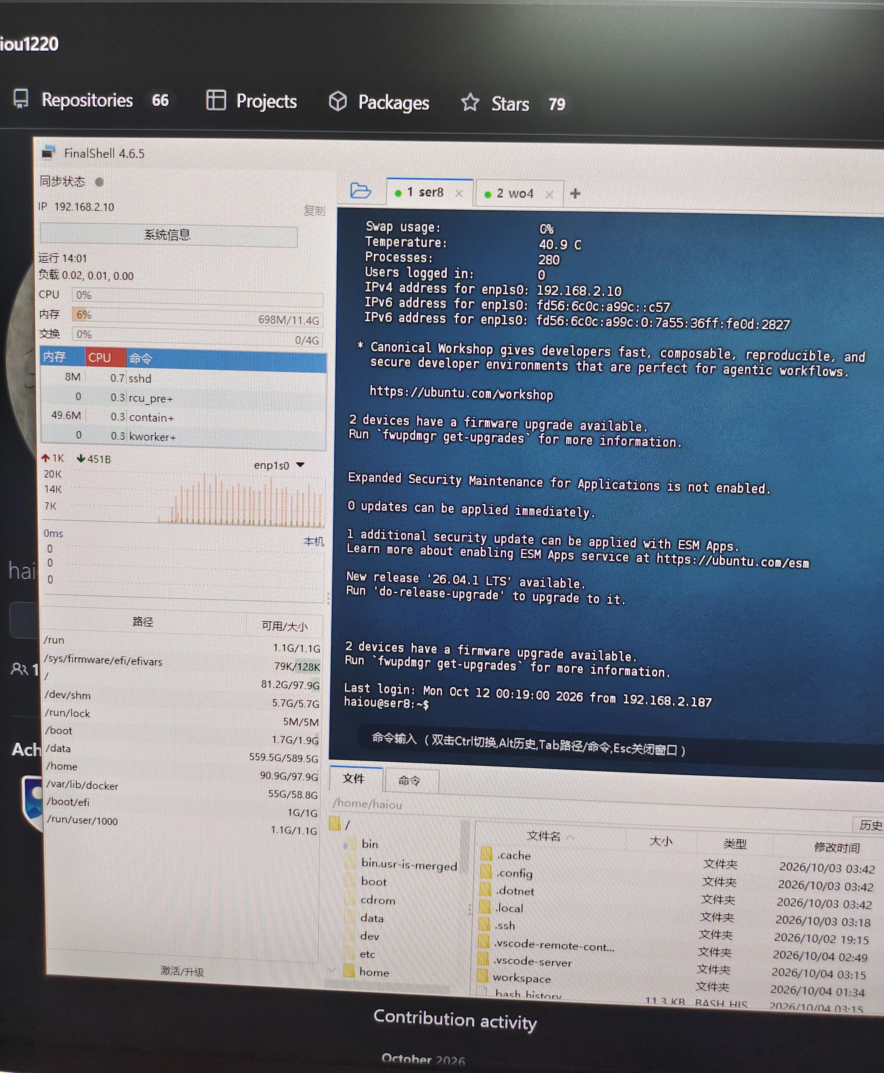Close the ser8 tab
The width and height of the screenshot is (884, 1073).
[459, 193]
